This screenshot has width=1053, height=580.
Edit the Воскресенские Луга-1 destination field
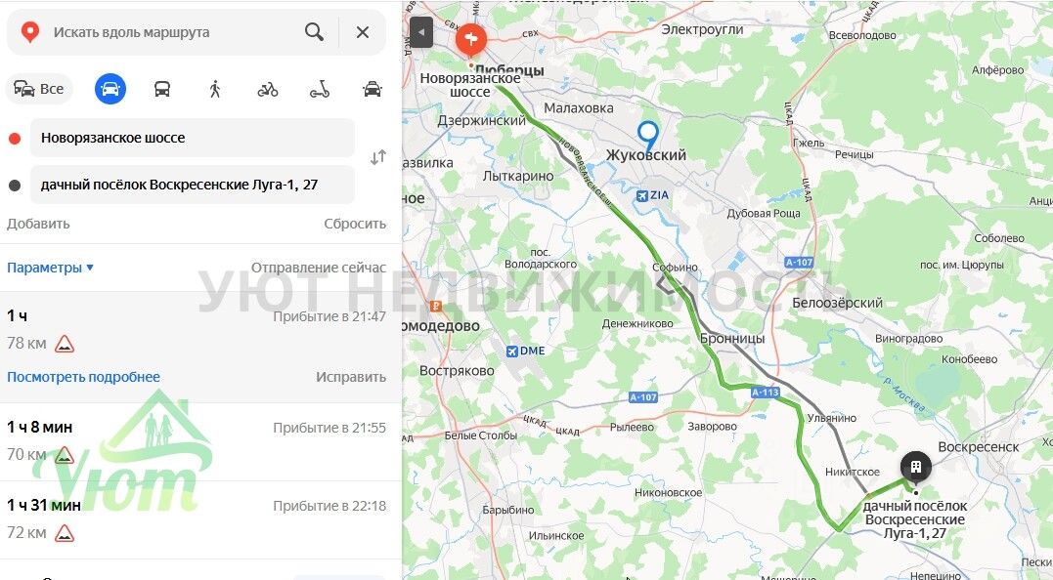point(192,185)
